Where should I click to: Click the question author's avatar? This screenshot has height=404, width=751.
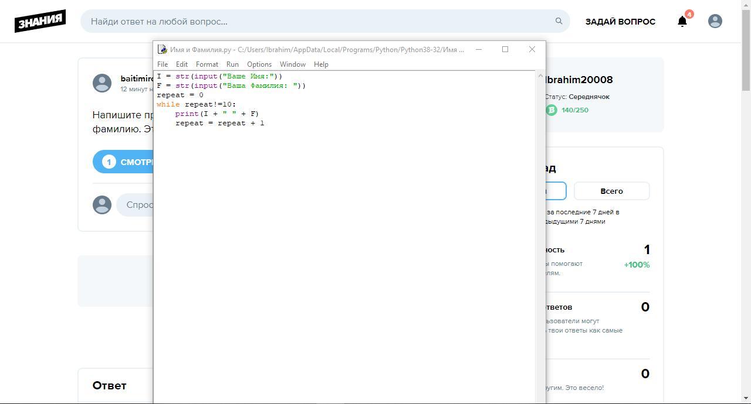102,83
